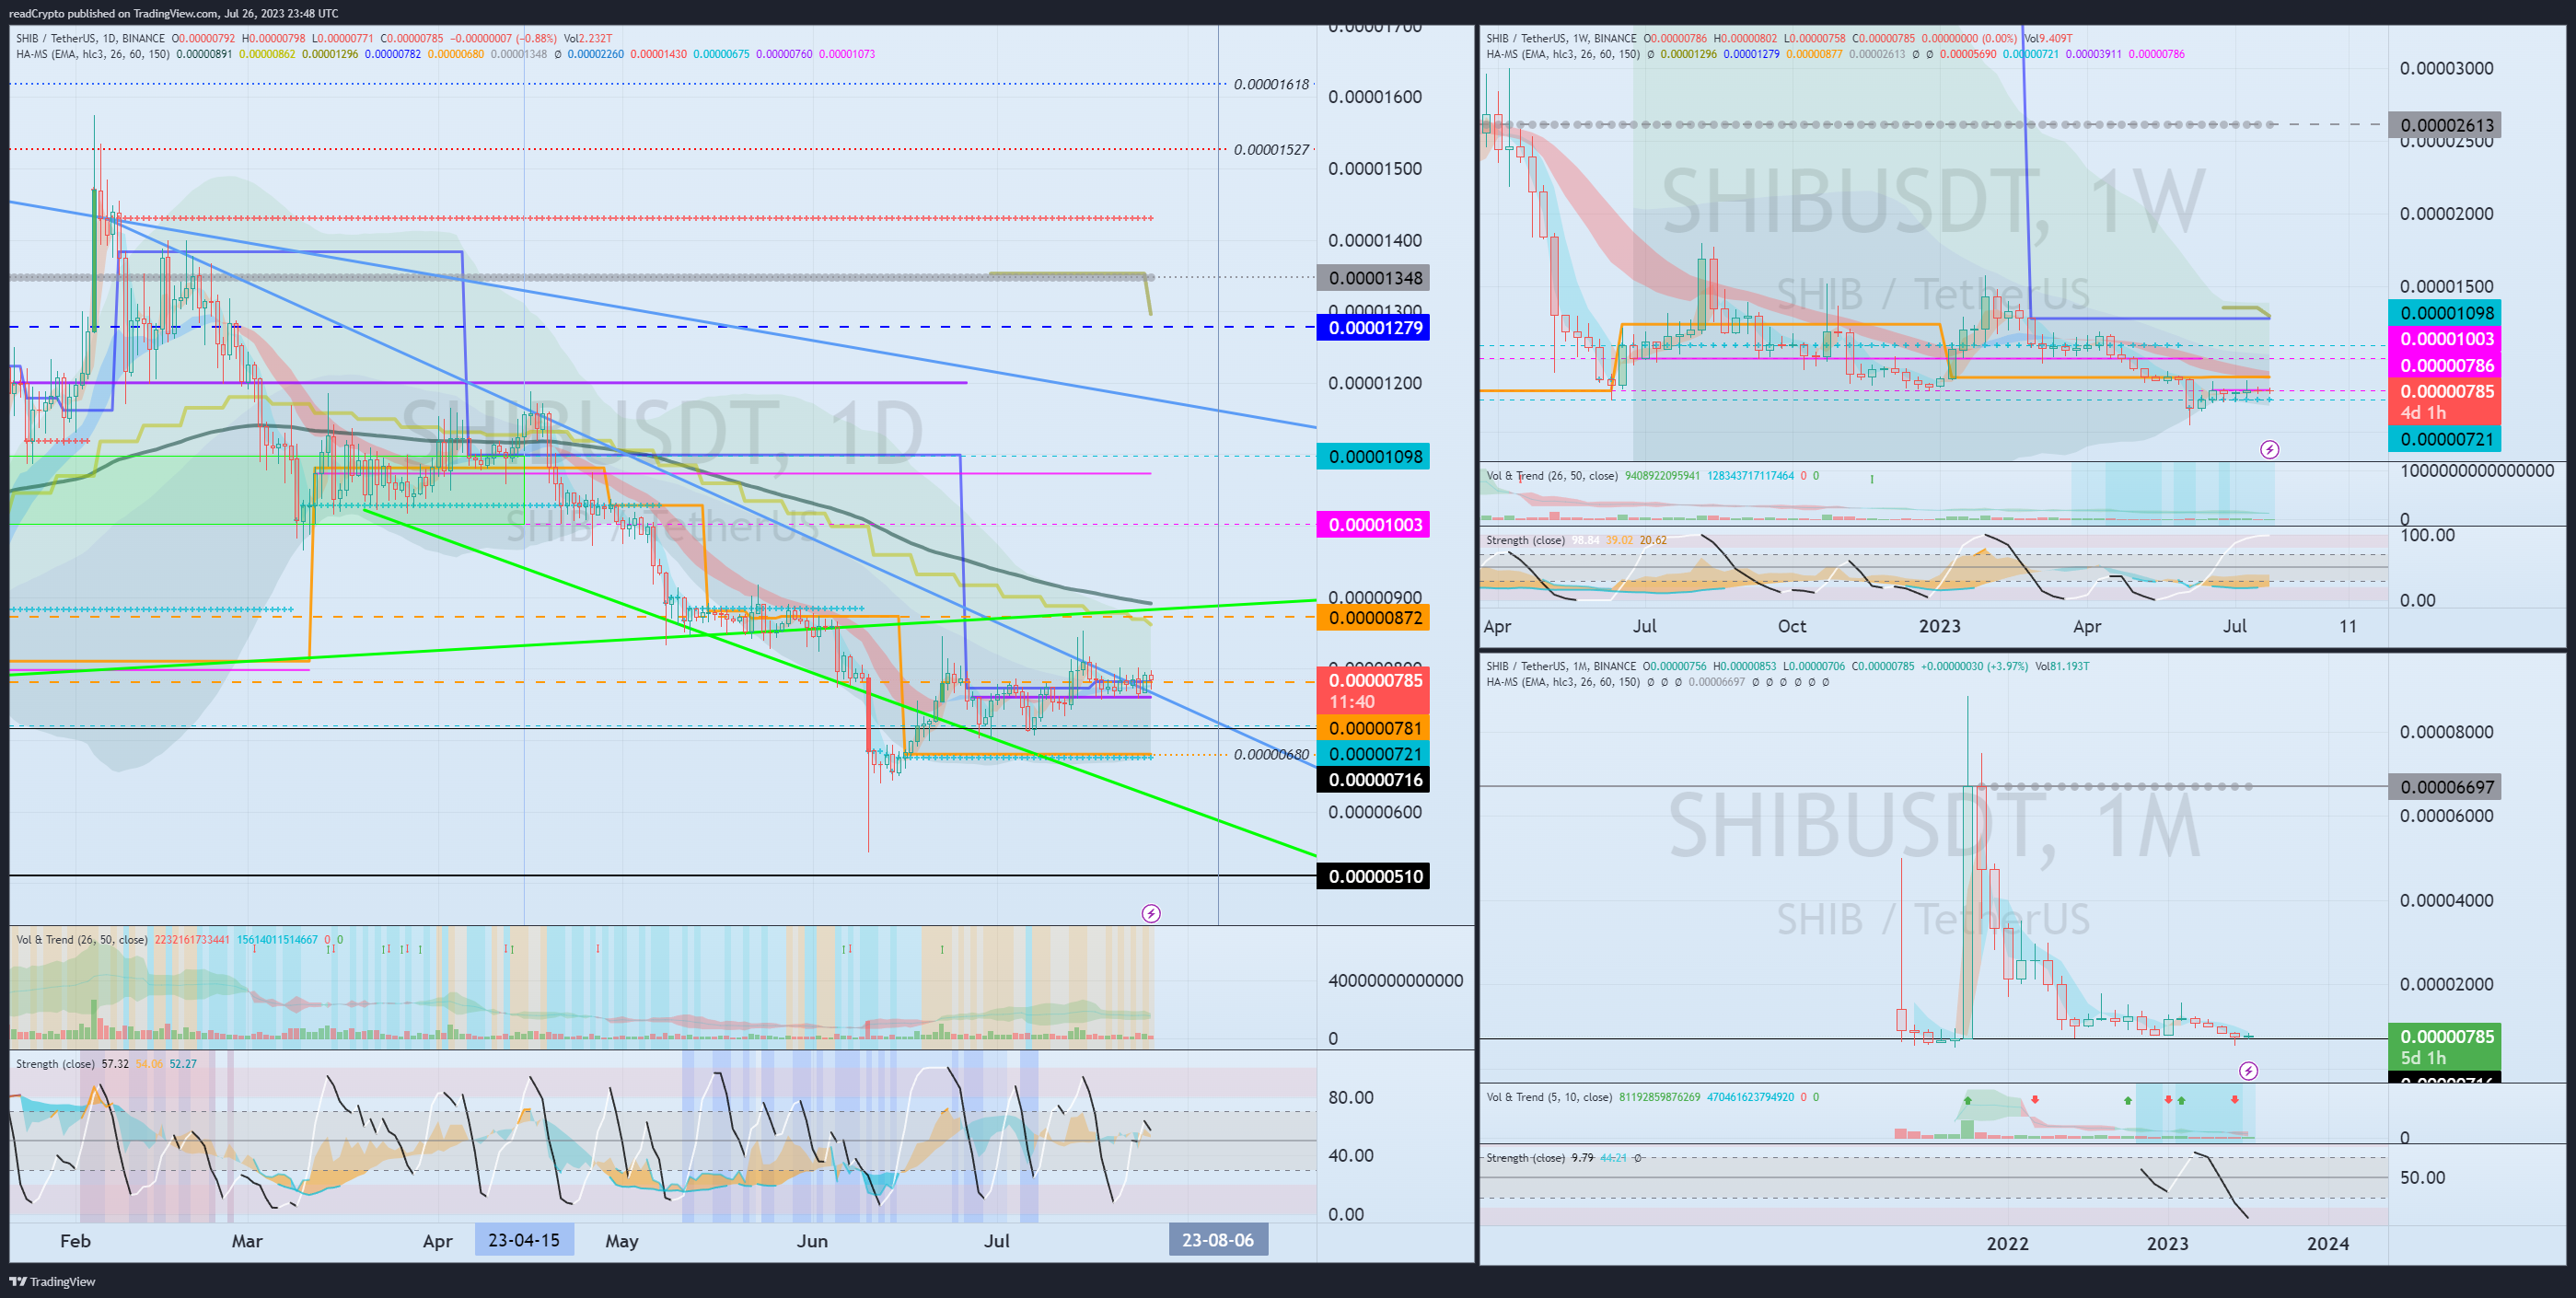The width and height of the screenshot is (2576, 1298).
Task: Open the readCrypto published on TradingView.com header
Action: tap(174, 13)
